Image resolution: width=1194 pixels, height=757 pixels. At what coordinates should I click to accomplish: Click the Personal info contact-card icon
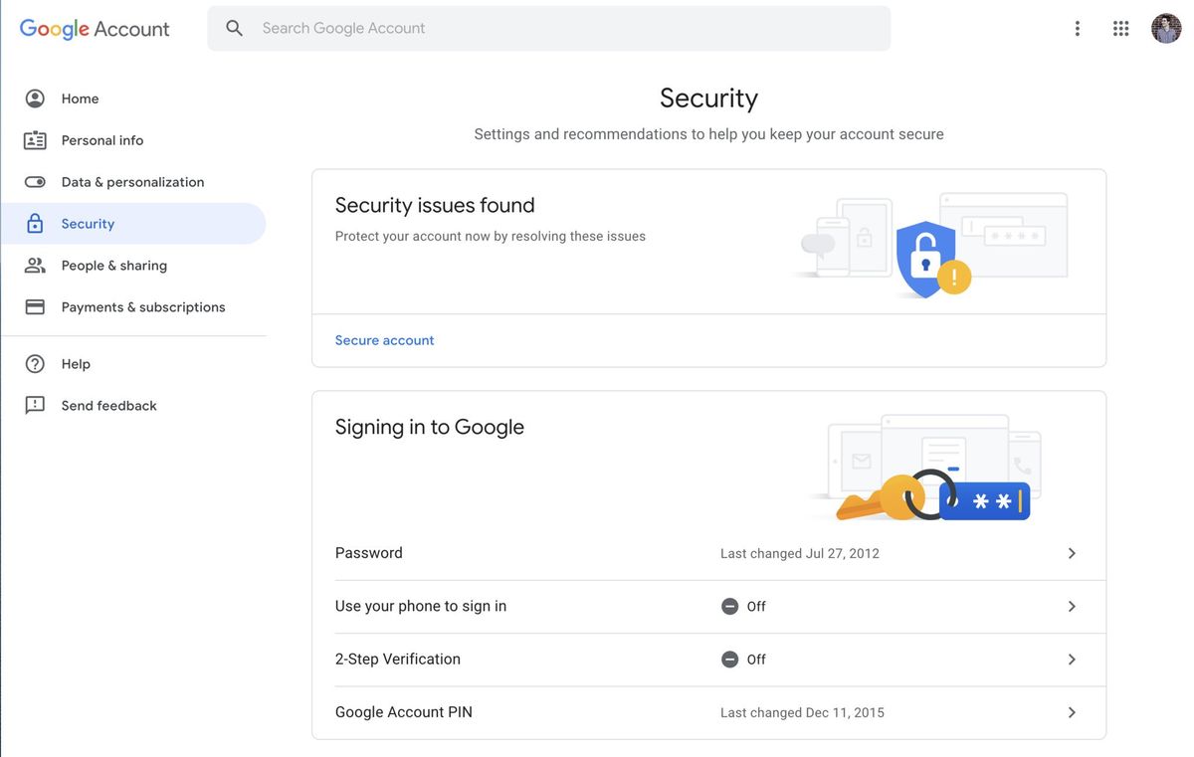(34, 139)
